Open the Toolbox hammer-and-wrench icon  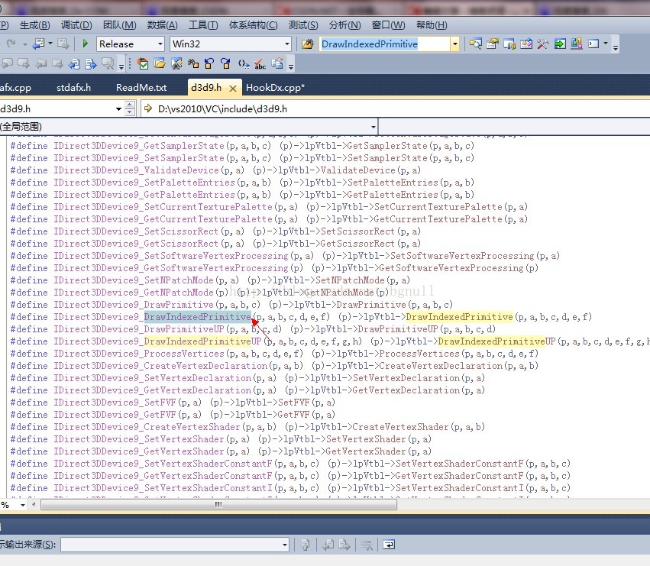(x=542, y=44)
